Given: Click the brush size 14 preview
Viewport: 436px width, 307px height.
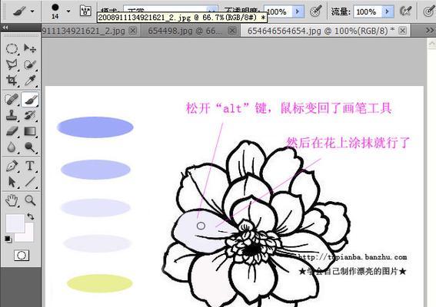Looking at the screenshot, I should (55, 11).
